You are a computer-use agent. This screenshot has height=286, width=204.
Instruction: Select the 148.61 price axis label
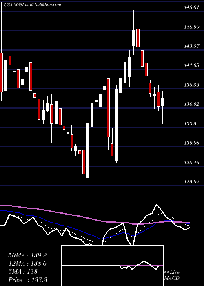click(192, 7)
